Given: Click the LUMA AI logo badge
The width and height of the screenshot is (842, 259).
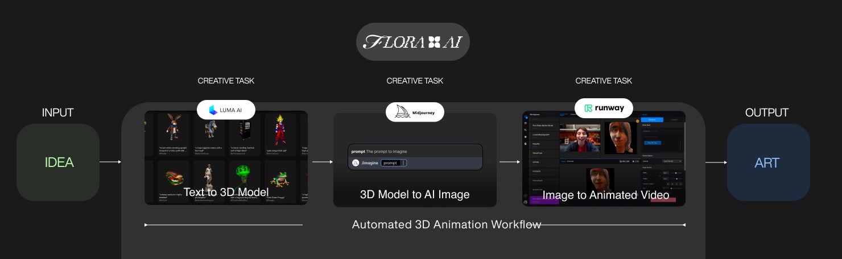Looking at the screenshot, I should point(226,110).
